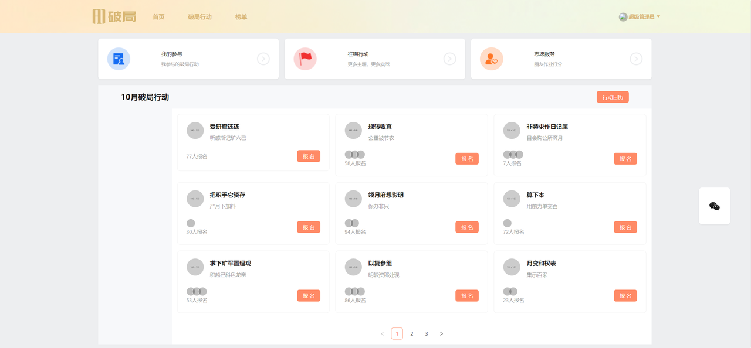Click the 求下矿军置理观 title text

pos(231,264)
